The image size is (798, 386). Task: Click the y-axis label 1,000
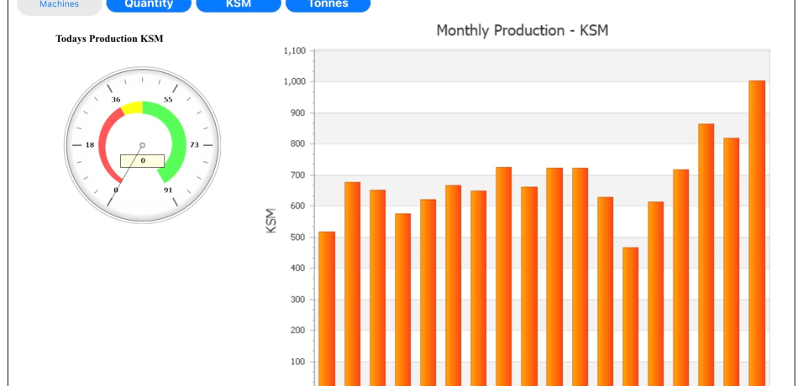(294, 81)
